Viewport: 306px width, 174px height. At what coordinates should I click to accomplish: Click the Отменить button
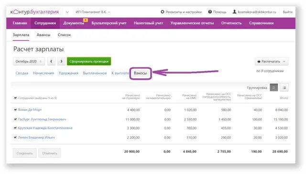click(50, 153)
